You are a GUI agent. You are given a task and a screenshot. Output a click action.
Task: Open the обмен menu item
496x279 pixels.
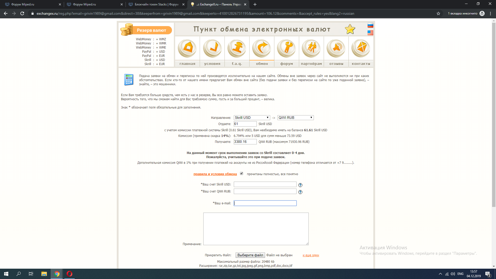coord(262,64)
